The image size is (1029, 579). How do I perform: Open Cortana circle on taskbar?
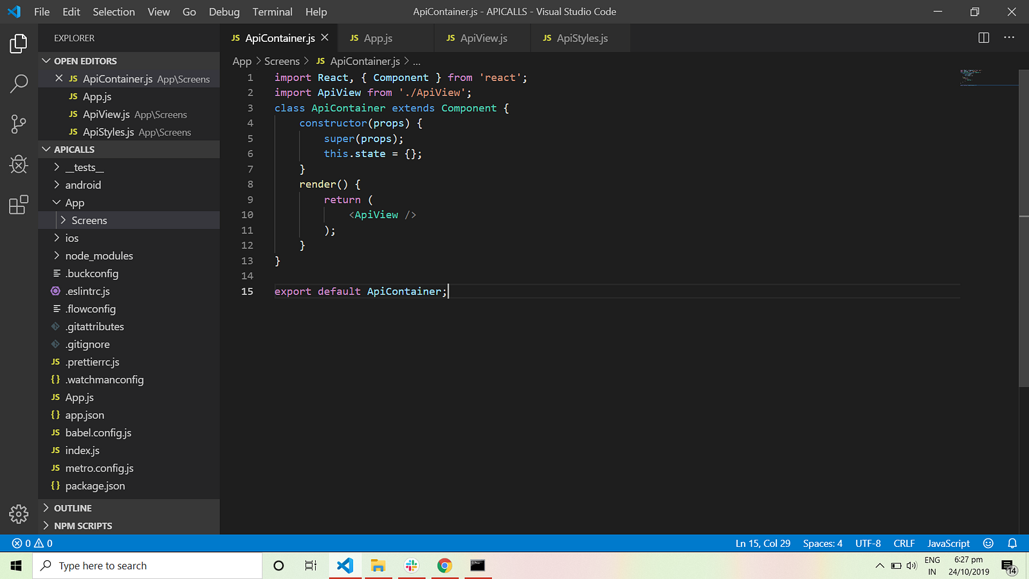(278, 565)
